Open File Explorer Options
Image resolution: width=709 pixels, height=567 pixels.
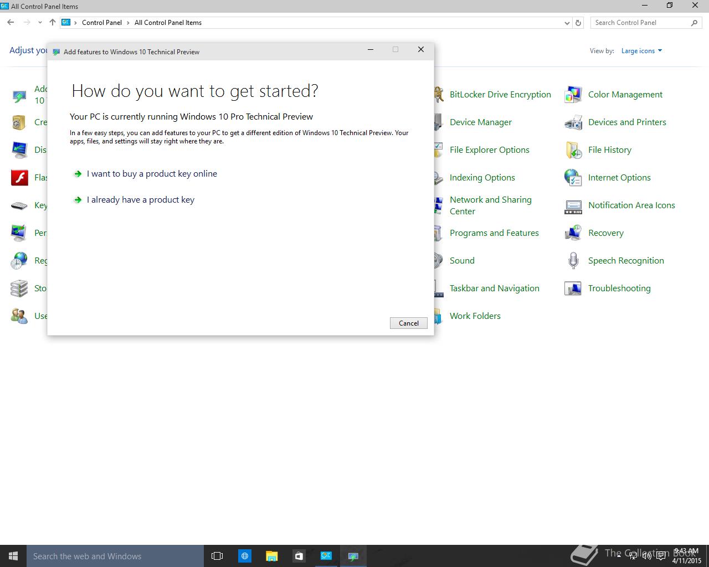tap(490, 150)
